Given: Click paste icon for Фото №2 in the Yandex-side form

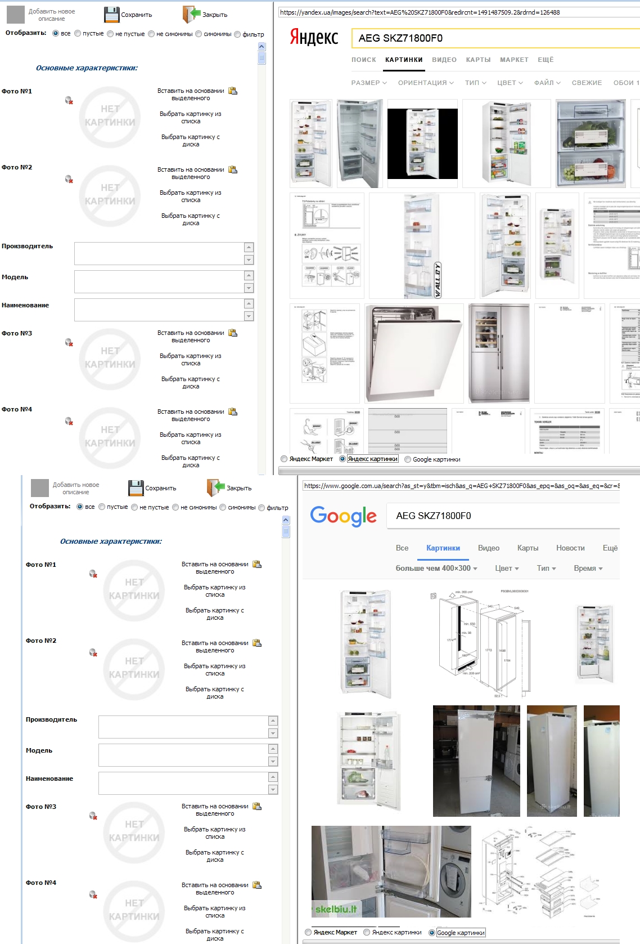Looking at the screenshot, I should pyautogui.click(x=233, y=169).
